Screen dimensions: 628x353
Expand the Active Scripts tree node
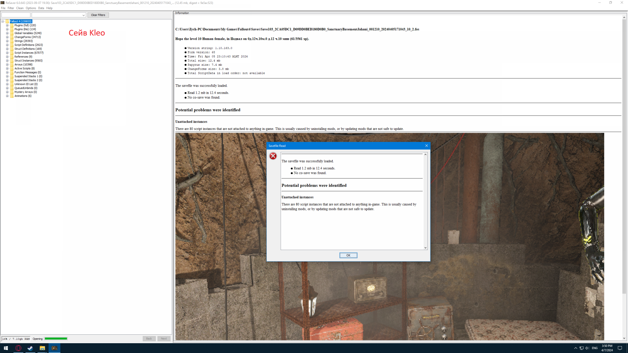click(x=7, y=68)
